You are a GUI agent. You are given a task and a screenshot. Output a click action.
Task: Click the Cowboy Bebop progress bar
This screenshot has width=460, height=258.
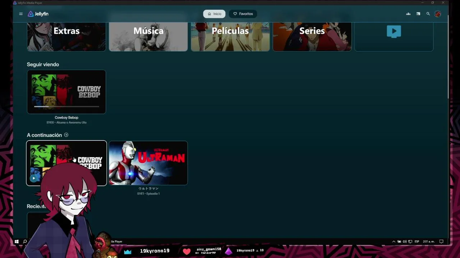[x=66, y=106]
